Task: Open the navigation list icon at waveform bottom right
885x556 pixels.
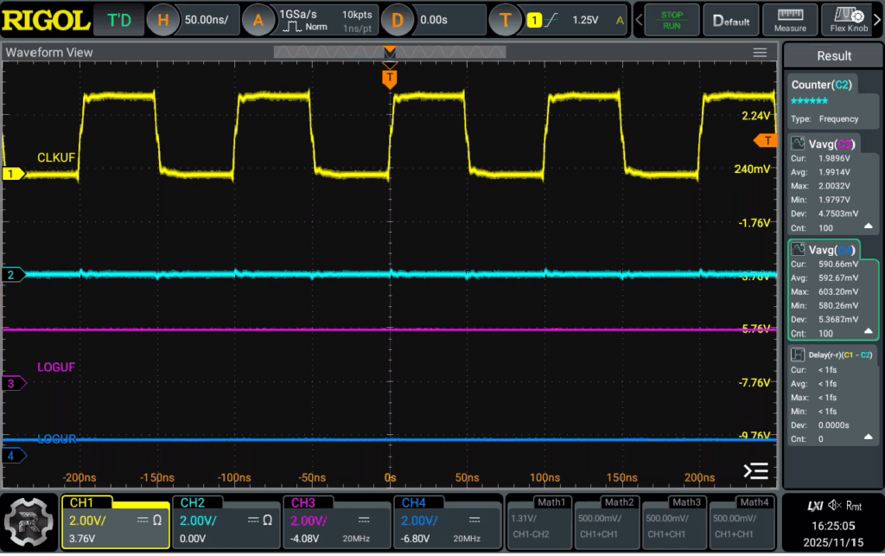Action: [755, 470]
